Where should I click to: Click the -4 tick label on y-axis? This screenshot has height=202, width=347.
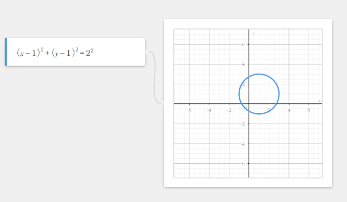(x=244, y=144)
